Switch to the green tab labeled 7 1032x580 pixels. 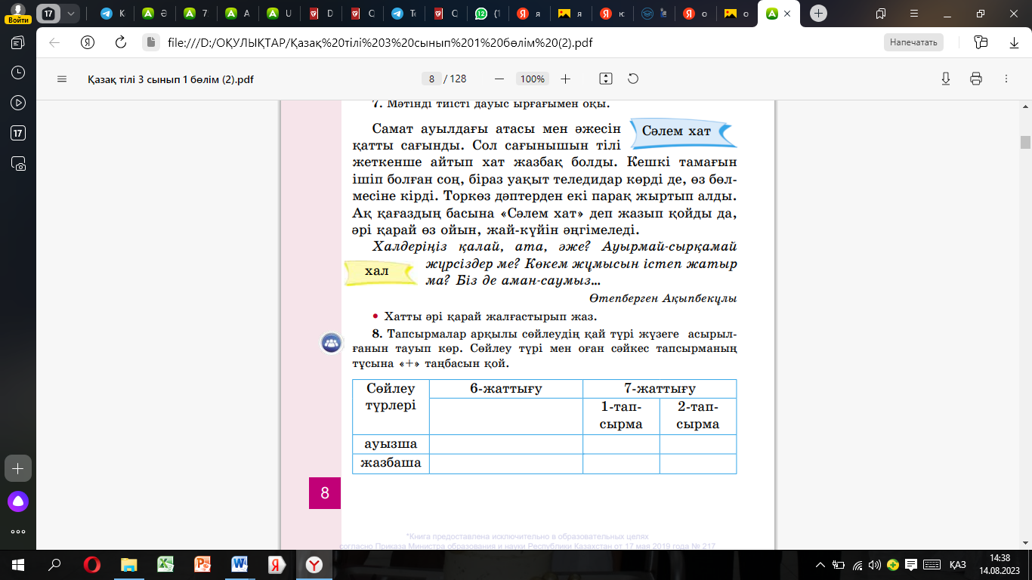click(x=196, y=14)
